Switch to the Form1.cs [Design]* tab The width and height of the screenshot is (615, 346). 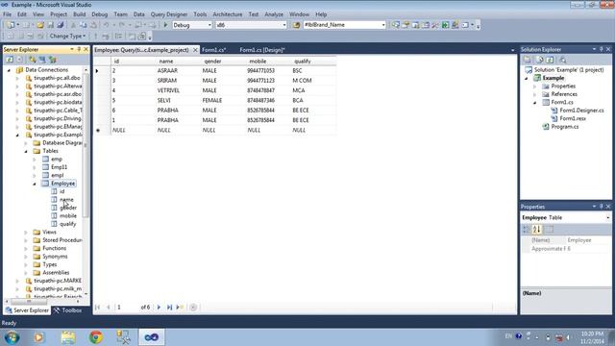coord(262,50)
